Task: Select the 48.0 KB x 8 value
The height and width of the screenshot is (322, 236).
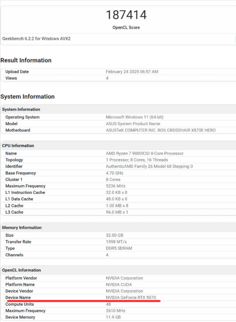Action: coord(116,199)
